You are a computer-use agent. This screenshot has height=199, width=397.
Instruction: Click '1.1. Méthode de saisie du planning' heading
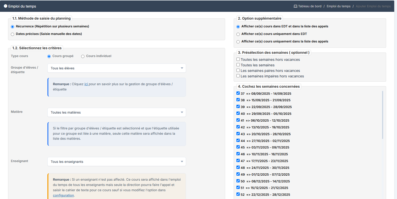[x=41, y=18]
